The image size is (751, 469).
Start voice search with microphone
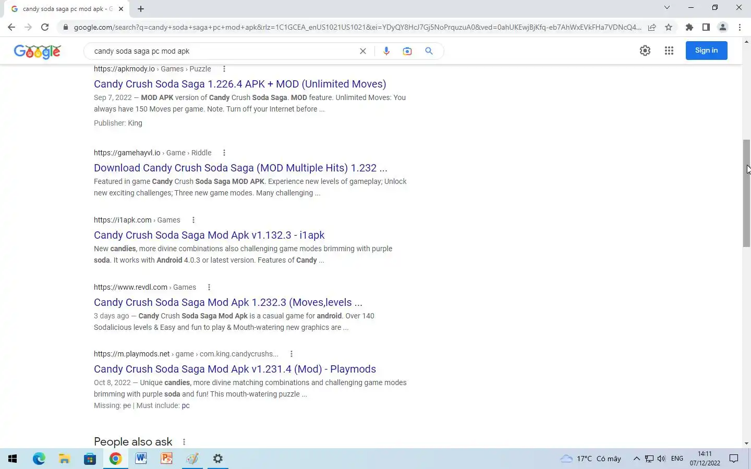pyautogui.click(x=386, y=51)
